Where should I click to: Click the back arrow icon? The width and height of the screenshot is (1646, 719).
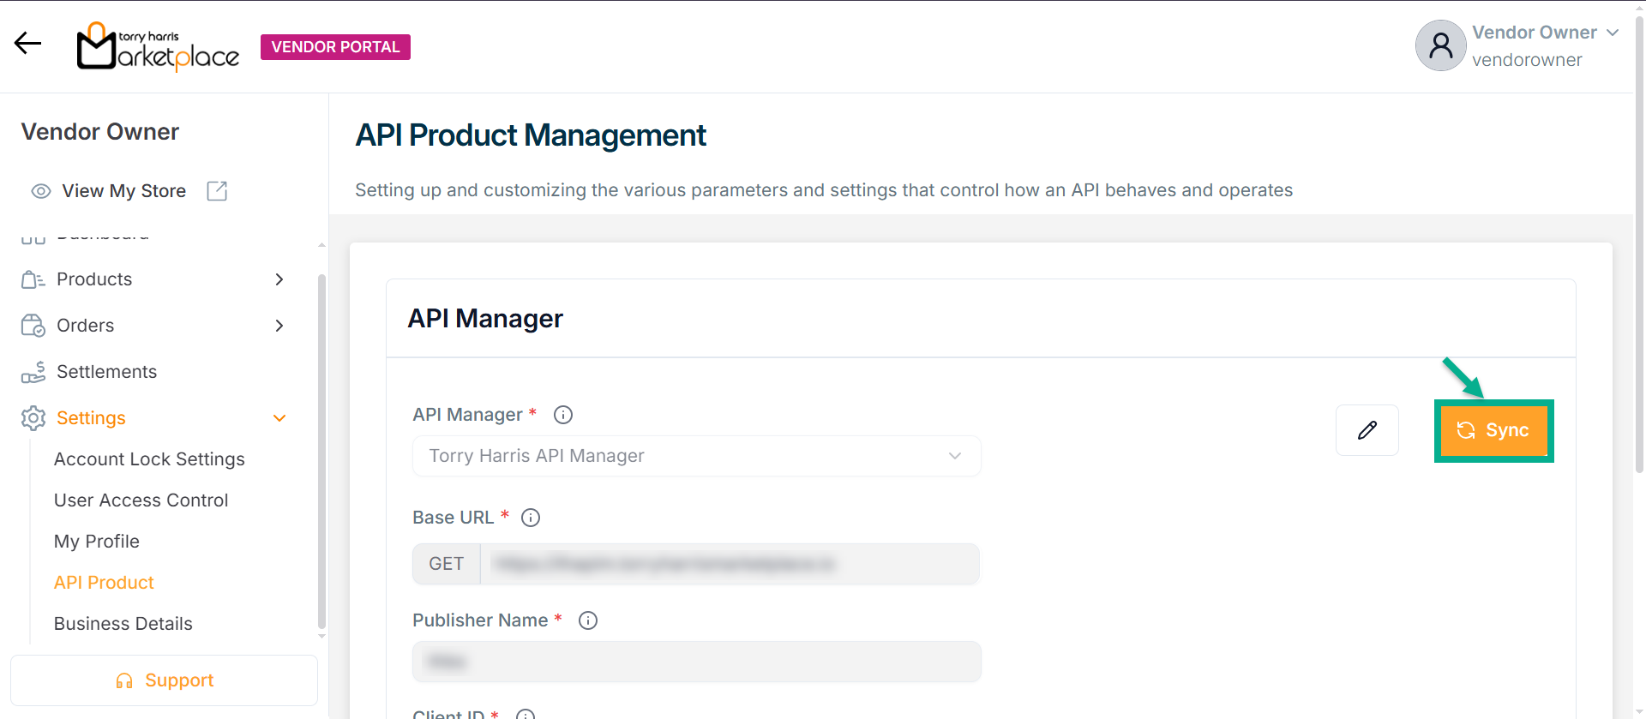click(x=27, y=43)
